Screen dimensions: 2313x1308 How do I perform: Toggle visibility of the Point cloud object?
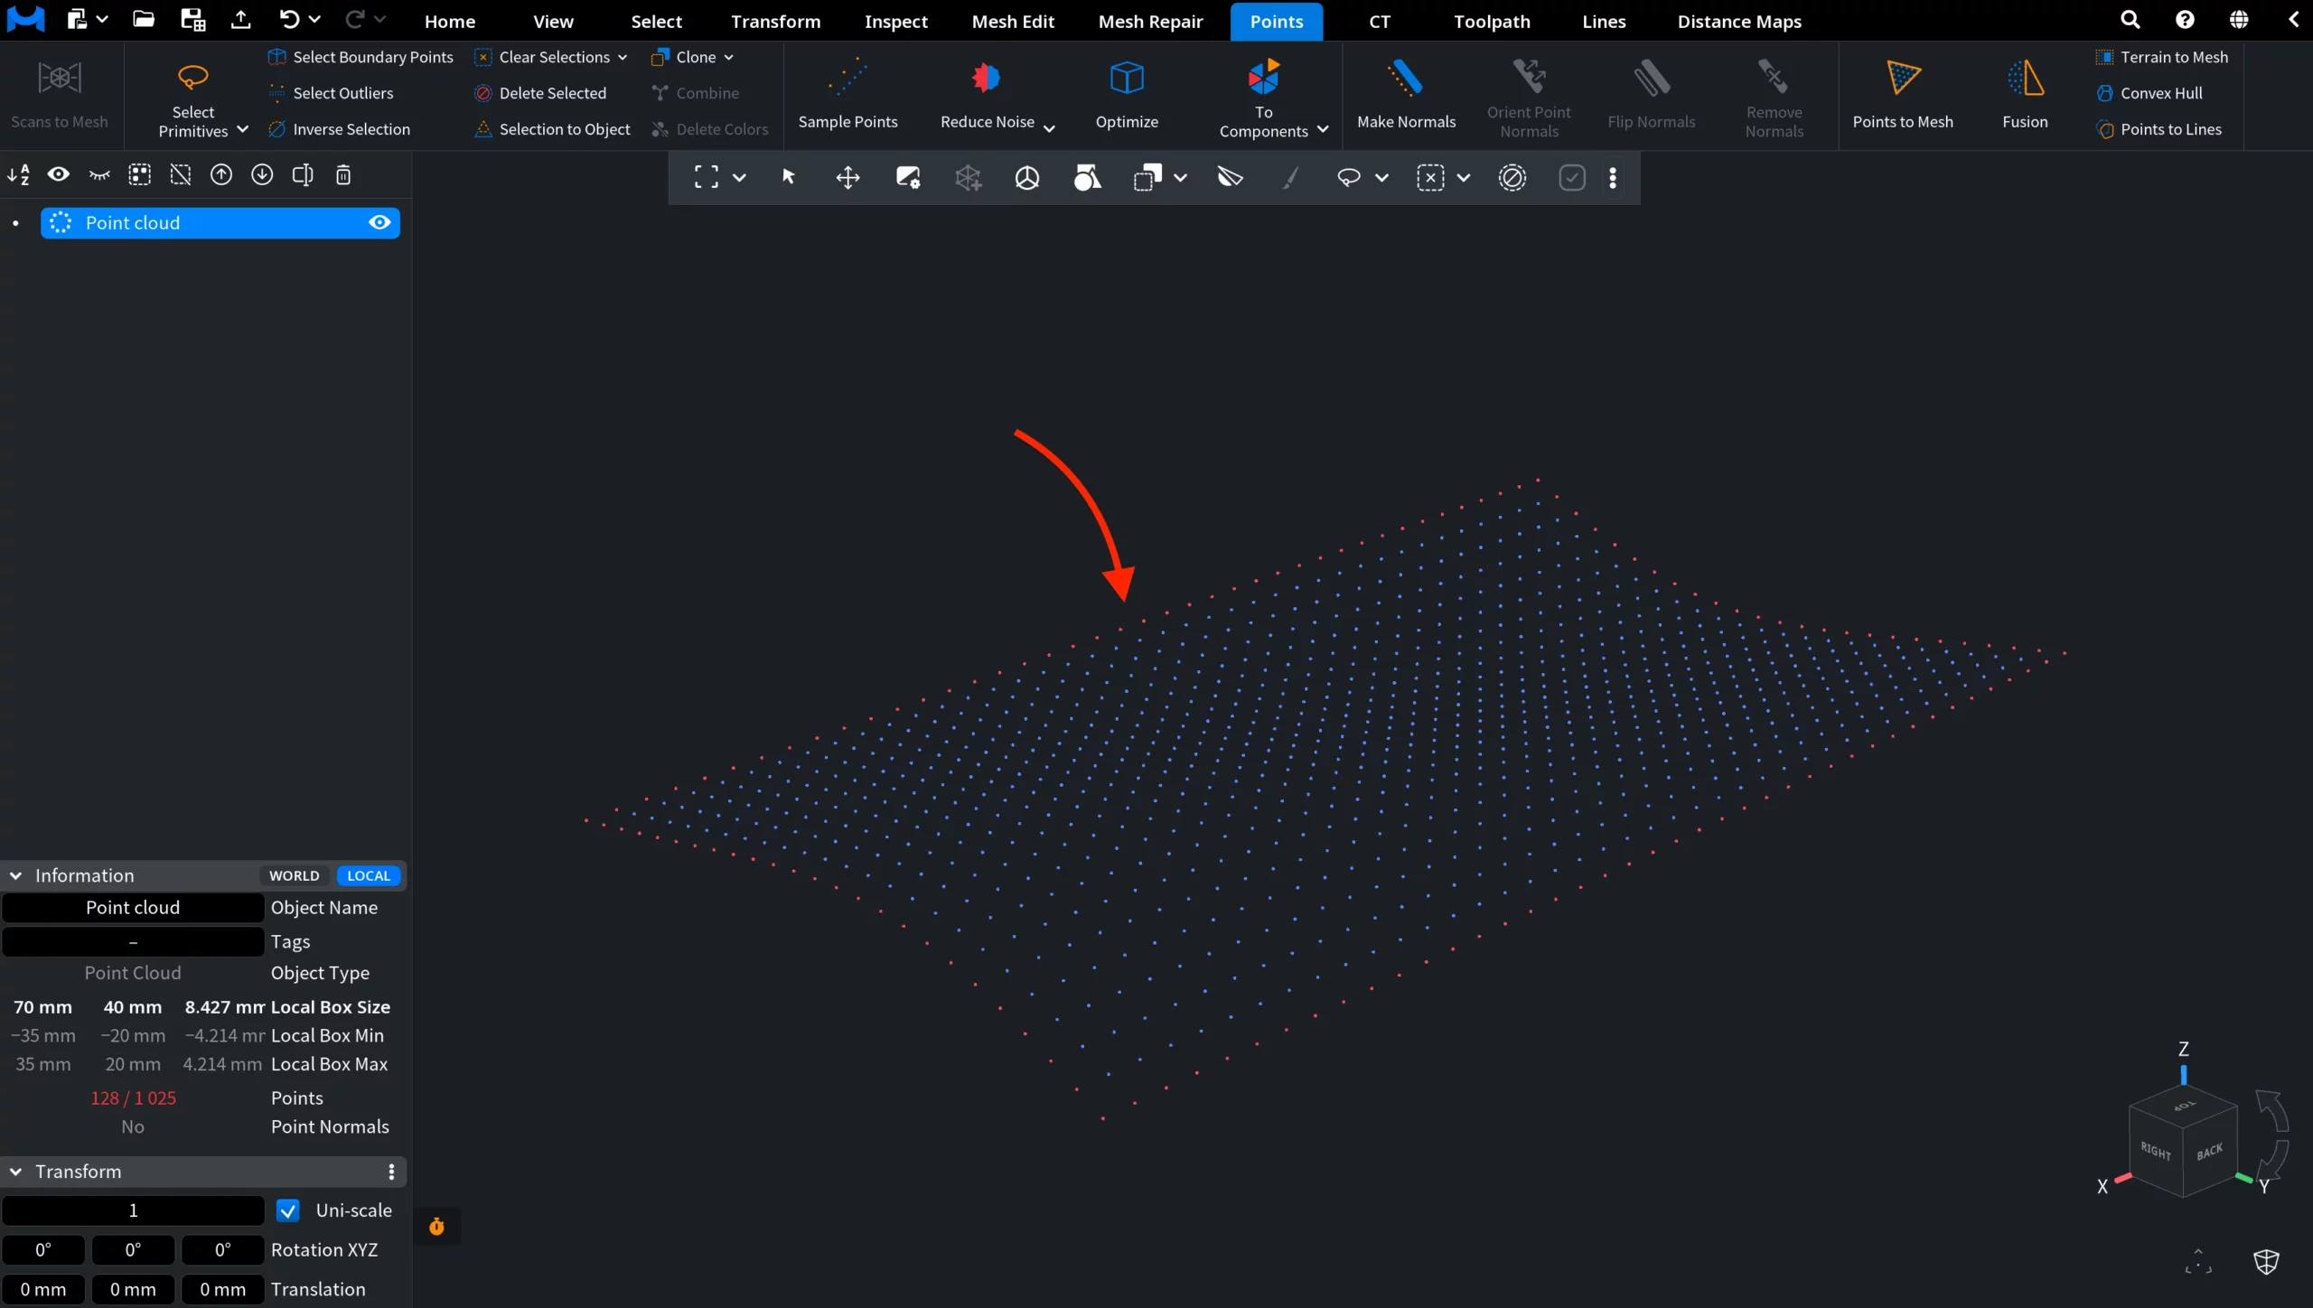point(379,223)
